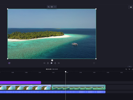Select the blue audio track clip
The image size is (133, 100).
(53, 92)
